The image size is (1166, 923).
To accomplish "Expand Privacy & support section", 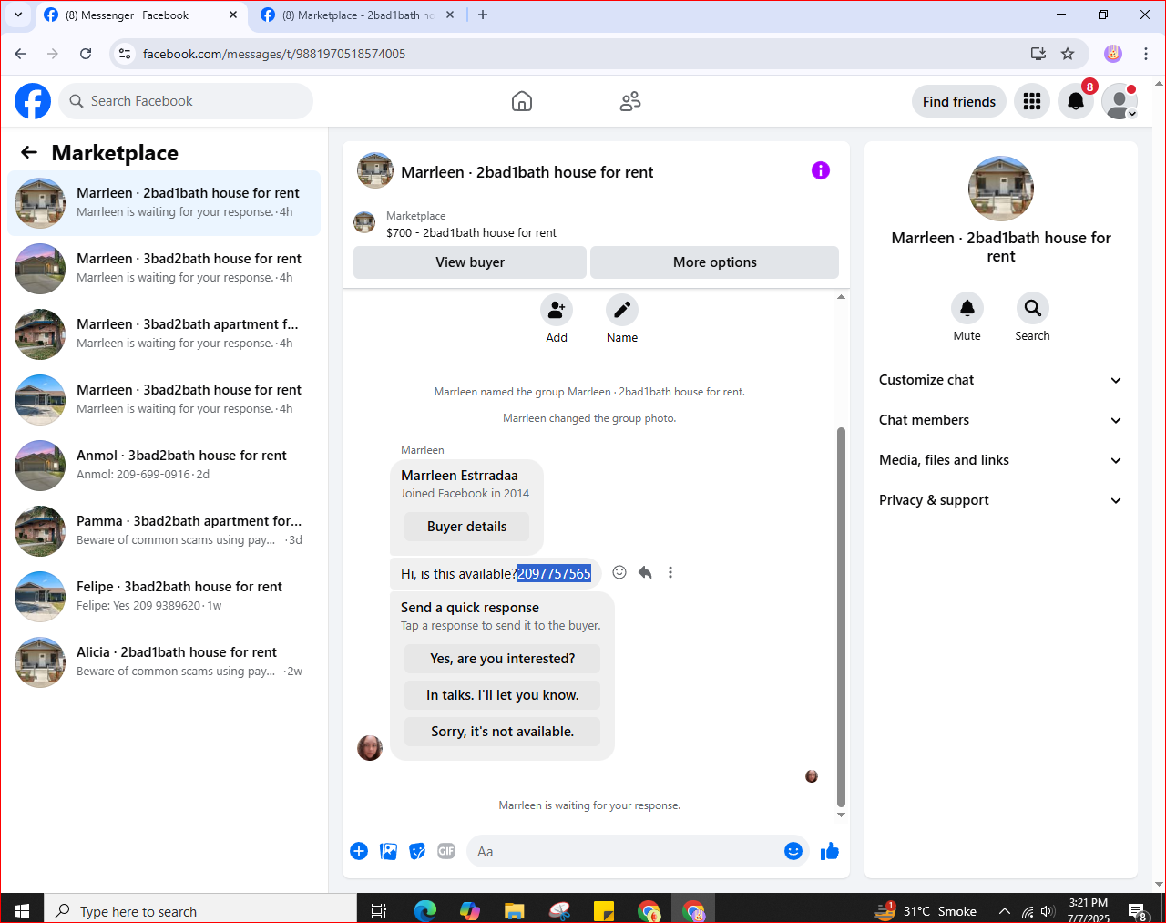I will tap(1000, 500).
